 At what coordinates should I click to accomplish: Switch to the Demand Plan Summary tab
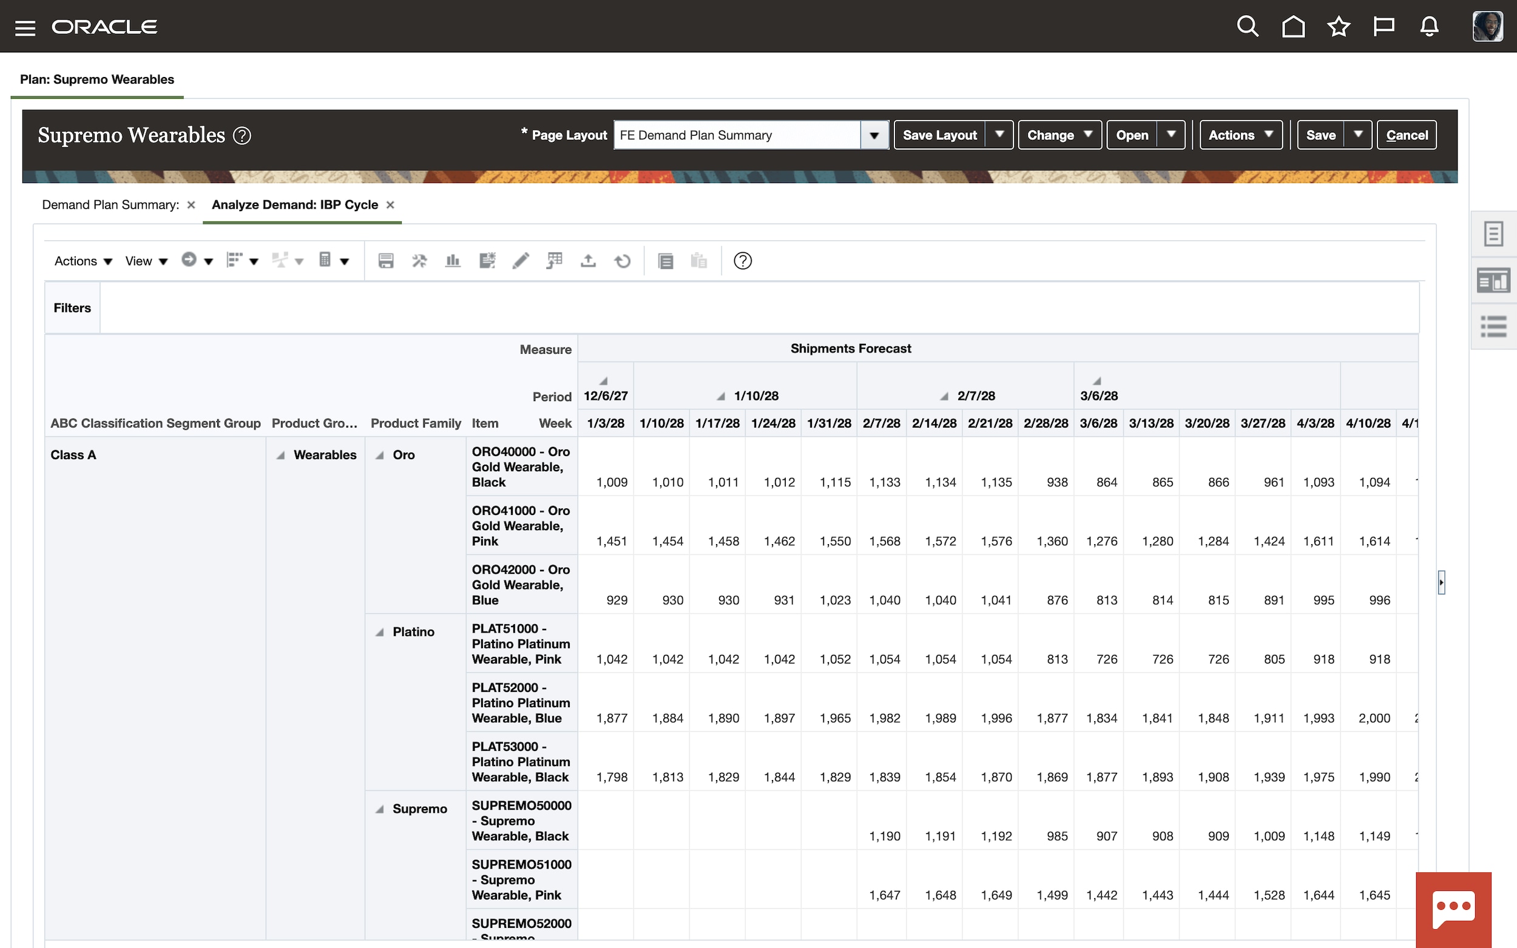coord(110,204)
